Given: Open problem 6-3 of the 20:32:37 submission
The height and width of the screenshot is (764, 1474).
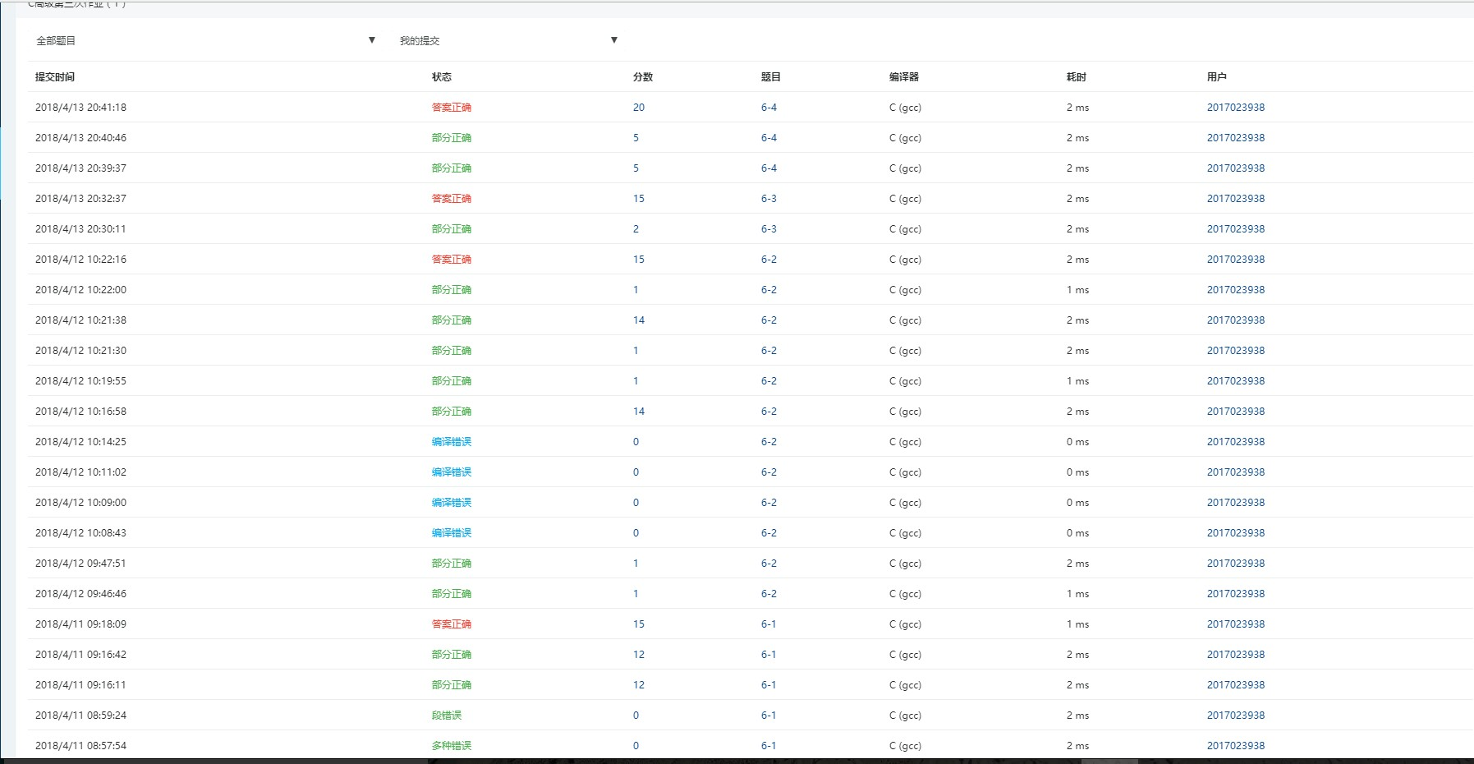Looking at the screenshot, I should (x=769, y=199).
